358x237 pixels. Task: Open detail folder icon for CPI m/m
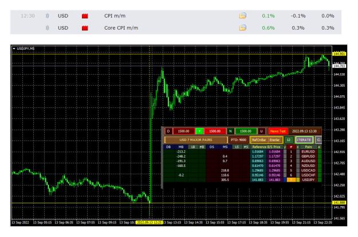(x=242, y=16)
